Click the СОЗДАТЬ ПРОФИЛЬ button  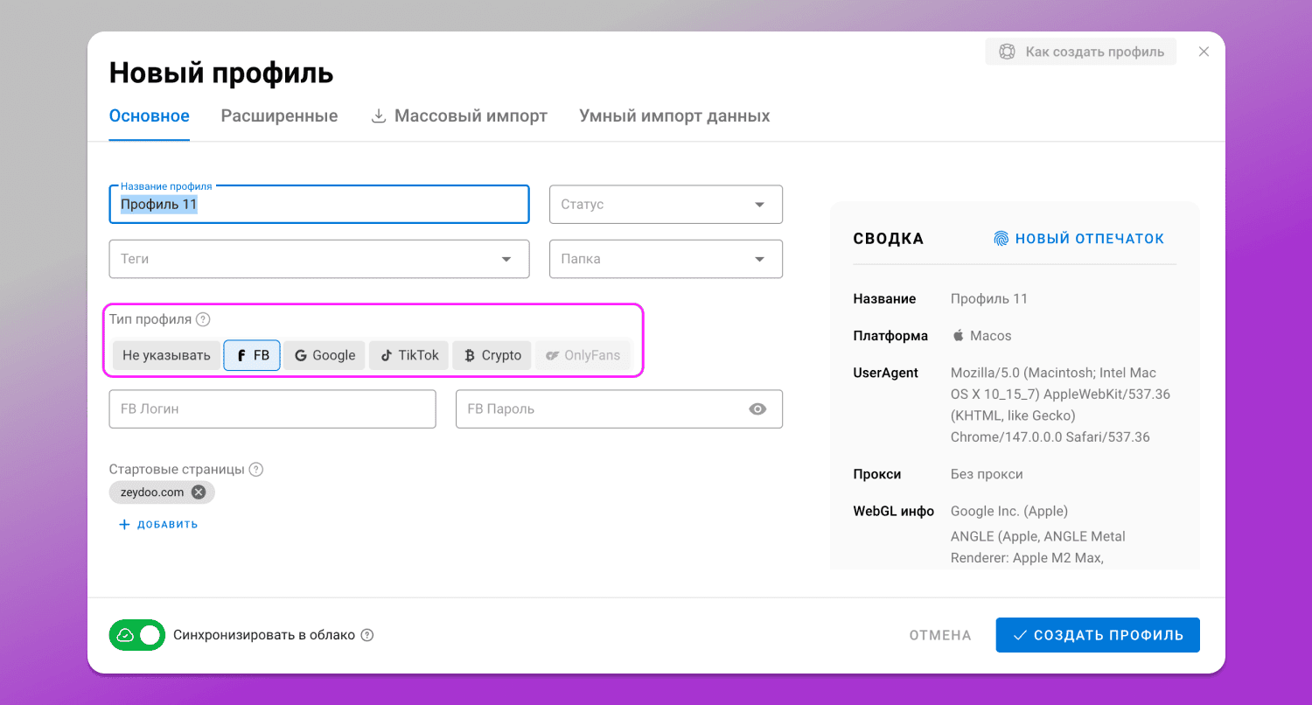click(x=1098, y=635)
